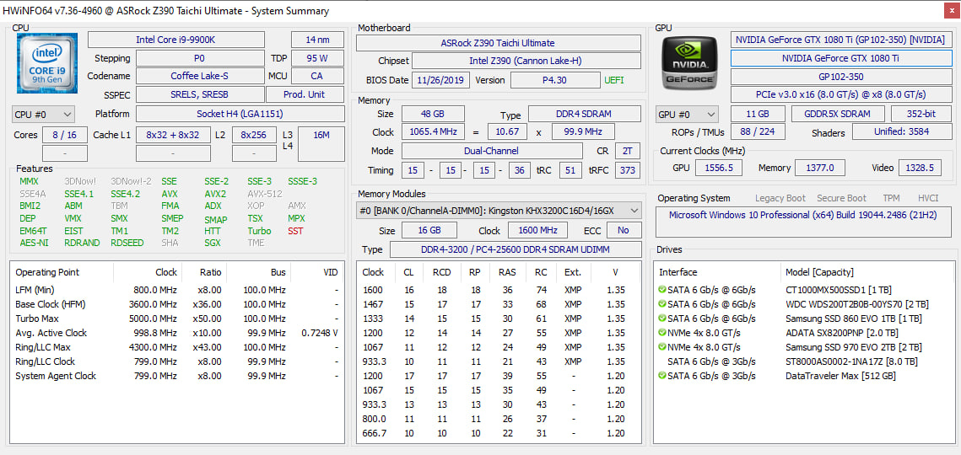Image resolution: width=961 pixels, height=455 pixels.
Task: Select the NVIDIA GeForce GTX 1080 Ti name field
Action: [x=840, y=58]
